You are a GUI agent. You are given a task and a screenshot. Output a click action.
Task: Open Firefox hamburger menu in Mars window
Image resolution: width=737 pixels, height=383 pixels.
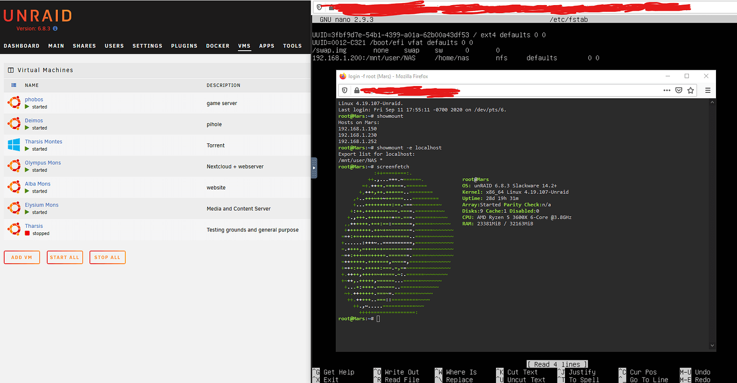pyautogui.click(x=708, y=90)
